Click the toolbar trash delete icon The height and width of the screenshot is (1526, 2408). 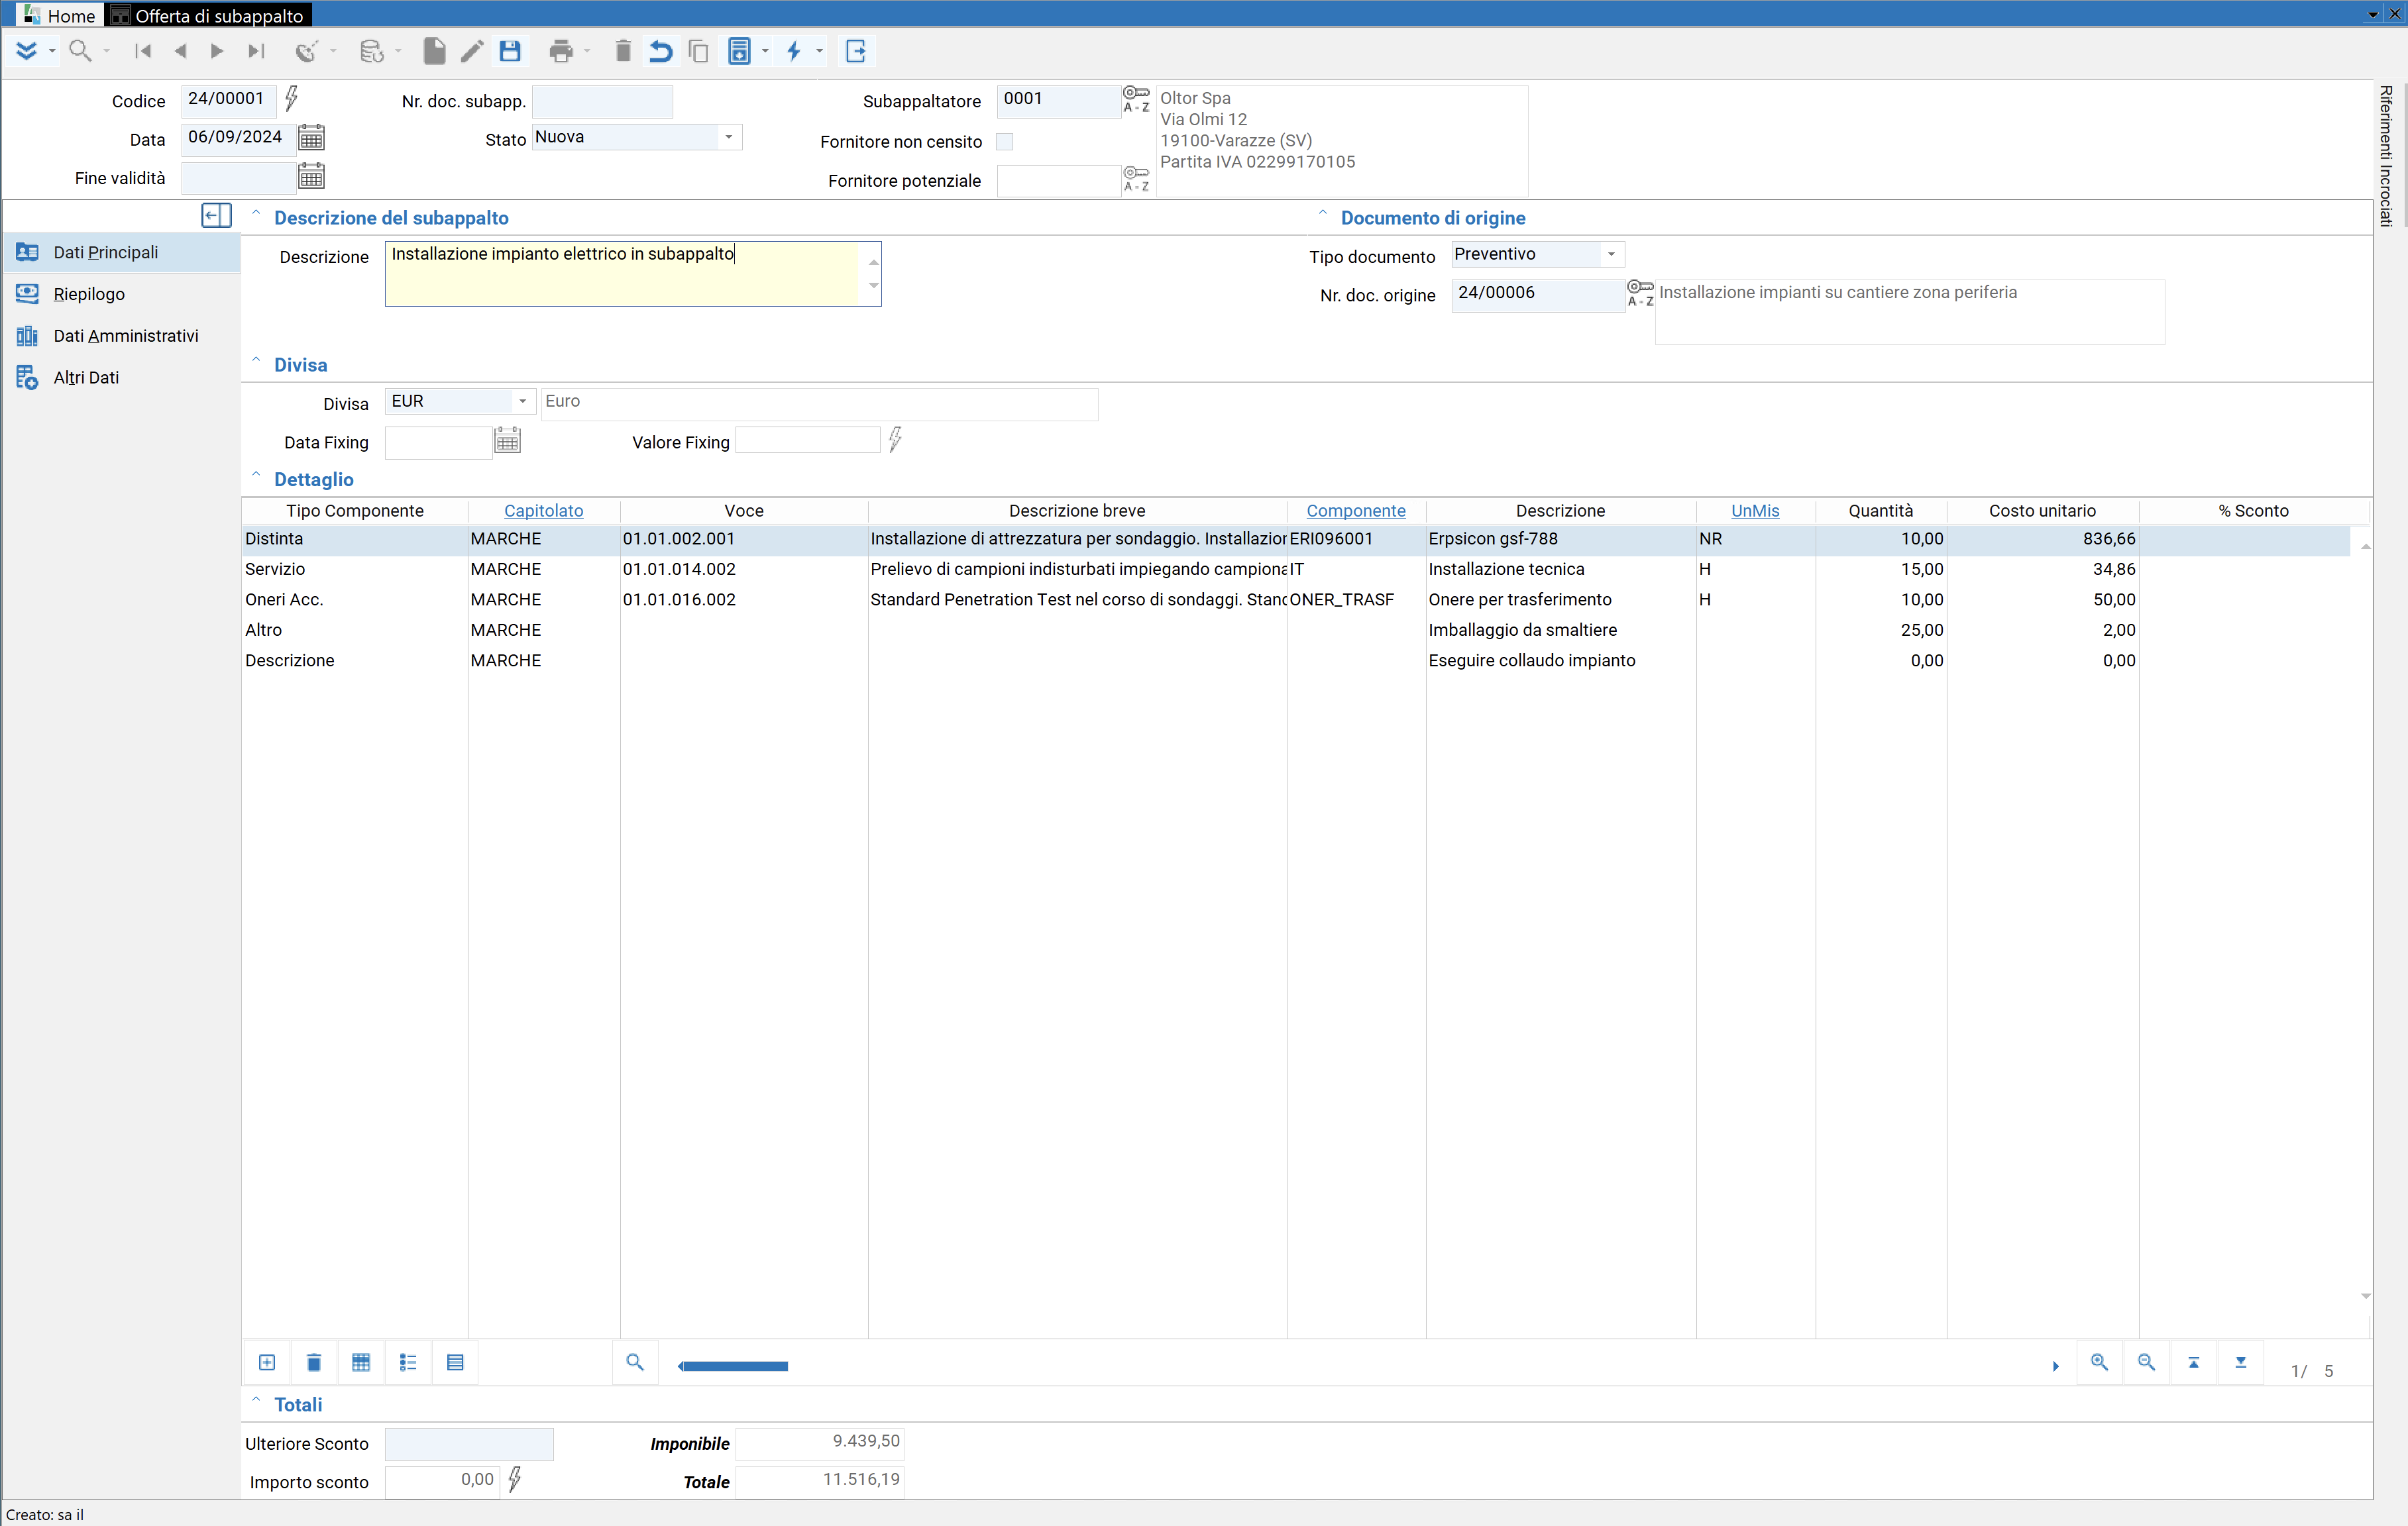[622, 51]
